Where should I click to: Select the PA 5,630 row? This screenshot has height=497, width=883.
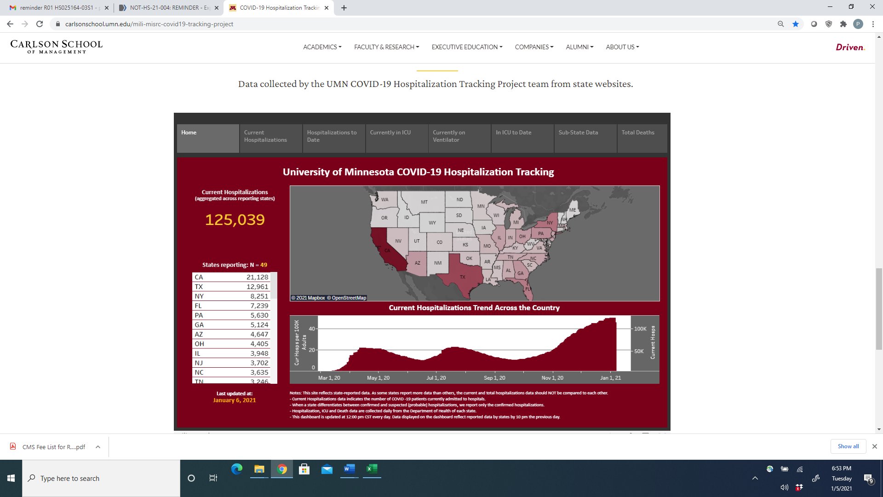(x=231, y=315)
